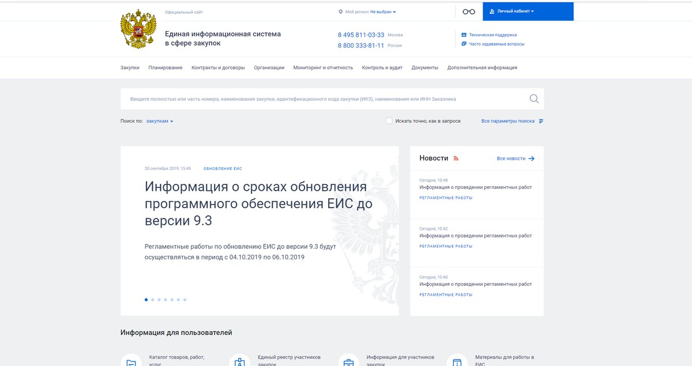Click the Техническая поддержка link
Image resolution: width=692 pixels, height=366 pixels.
(x=493, y=35)
